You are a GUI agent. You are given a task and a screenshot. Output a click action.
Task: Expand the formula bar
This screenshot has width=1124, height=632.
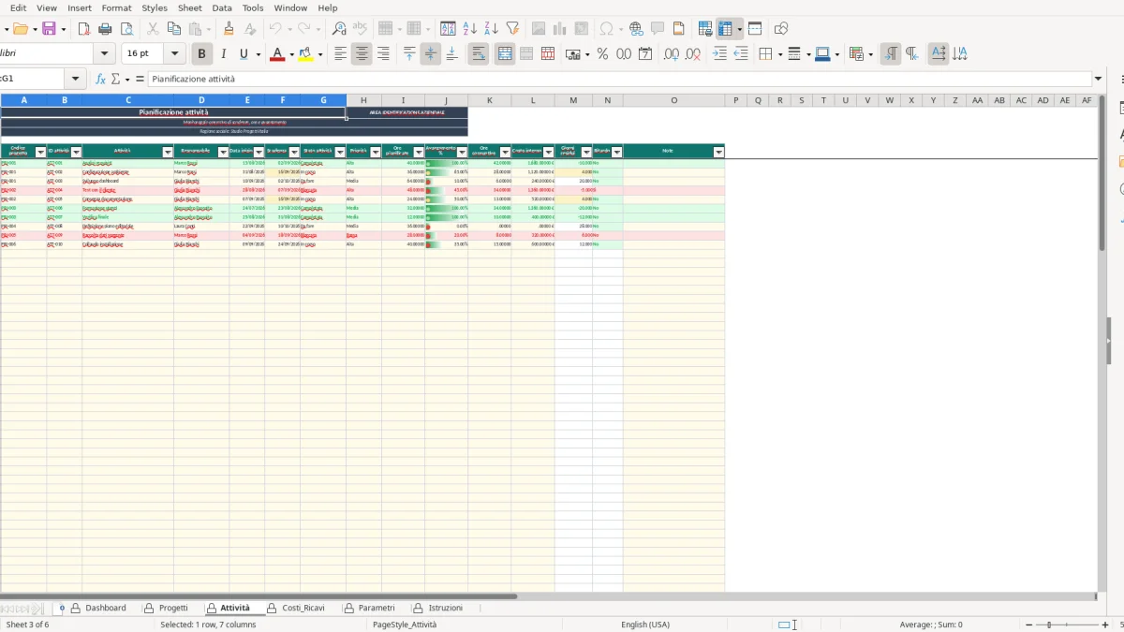point(1099,80)
